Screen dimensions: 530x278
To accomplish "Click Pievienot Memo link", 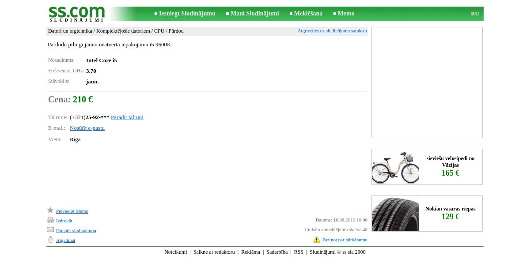I will (x=72, y=211).
